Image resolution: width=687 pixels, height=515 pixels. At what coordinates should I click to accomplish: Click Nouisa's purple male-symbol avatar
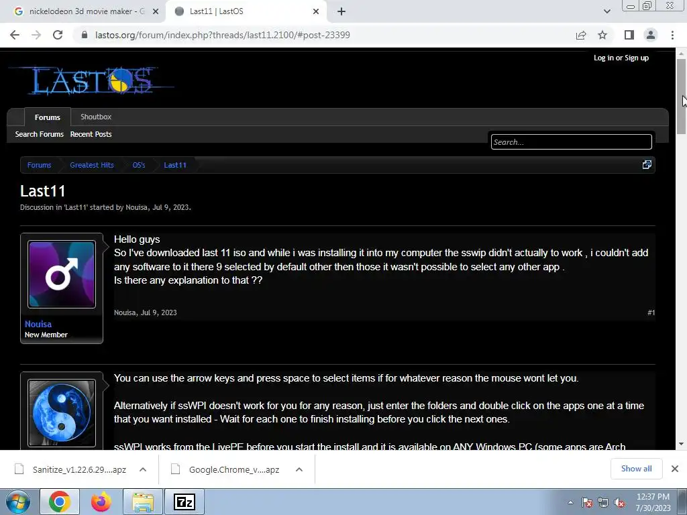click(62, 274)
